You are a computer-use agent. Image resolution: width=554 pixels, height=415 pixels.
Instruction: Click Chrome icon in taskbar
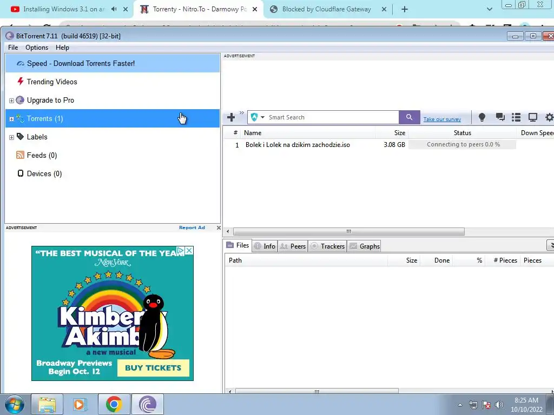[114, 404]
